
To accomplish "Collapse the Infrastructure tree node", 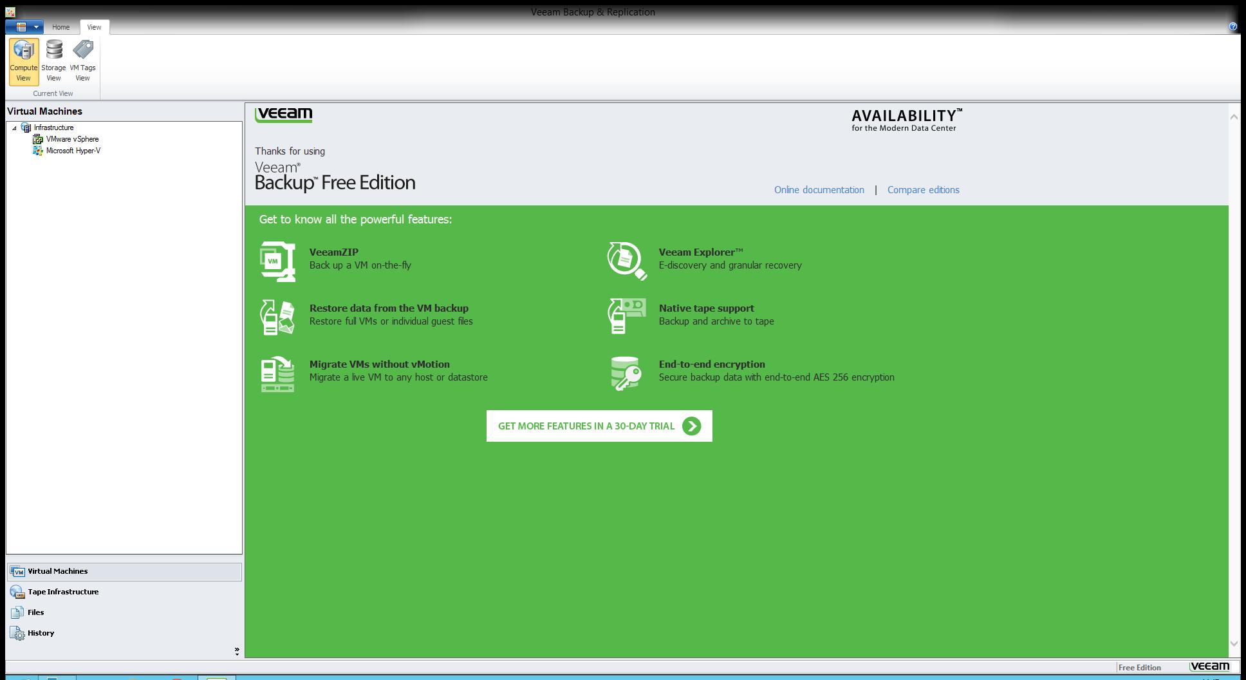I will coord(14,128).
